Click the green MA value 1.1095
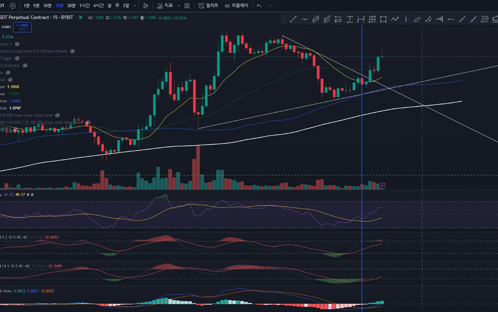 [x=13, y=94]
